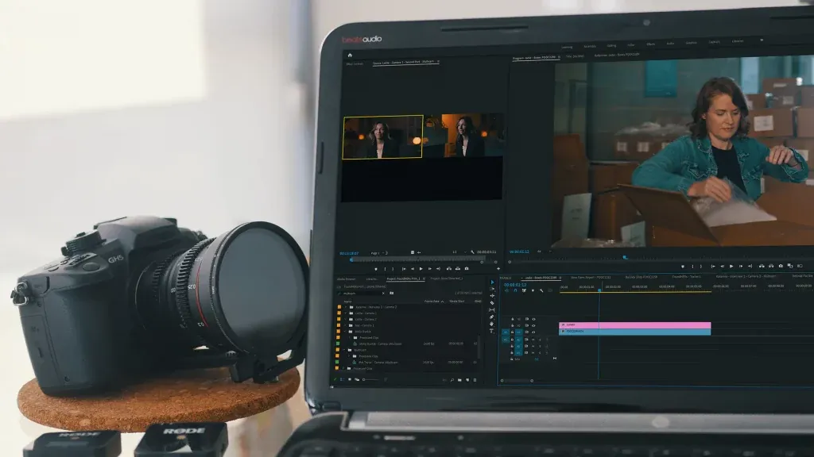
Task: Create bin from search query icon
Action: 391,293
